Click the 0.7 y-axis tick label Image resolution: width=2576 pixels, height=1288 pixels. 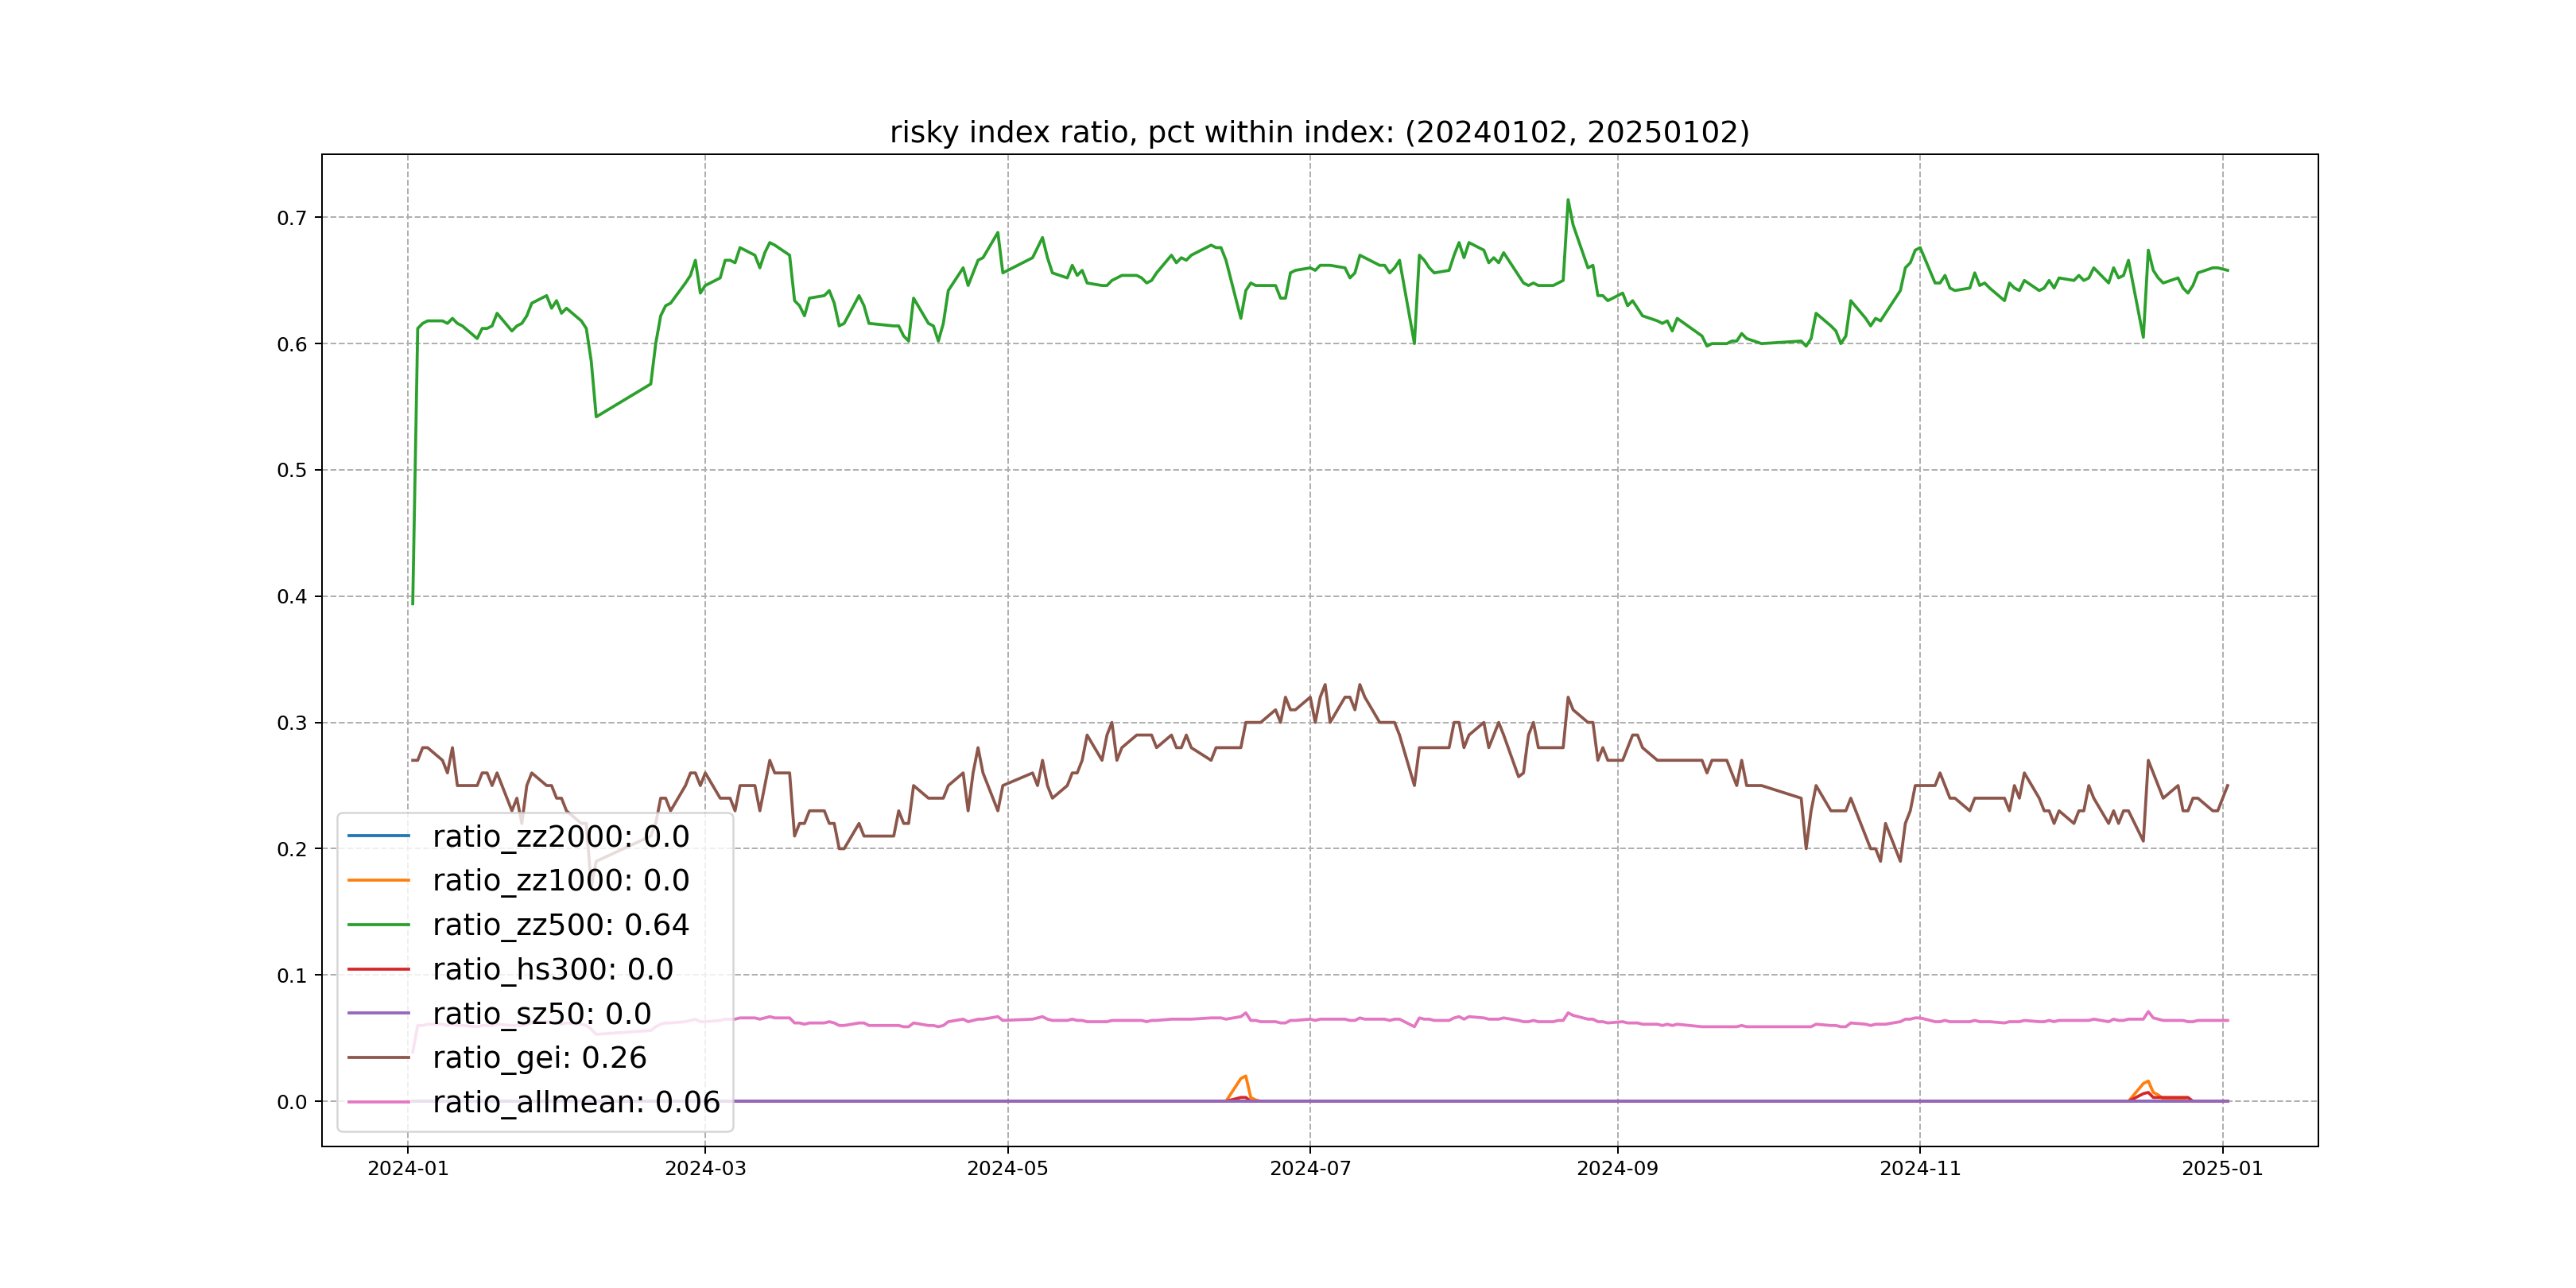pyautogui.click(x=292, y=218)
